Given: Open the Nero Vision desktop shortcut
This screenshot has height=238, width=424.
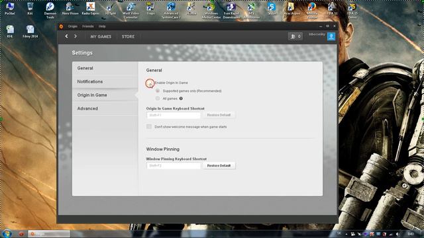Looking at the screenshot, I should 70,9.
